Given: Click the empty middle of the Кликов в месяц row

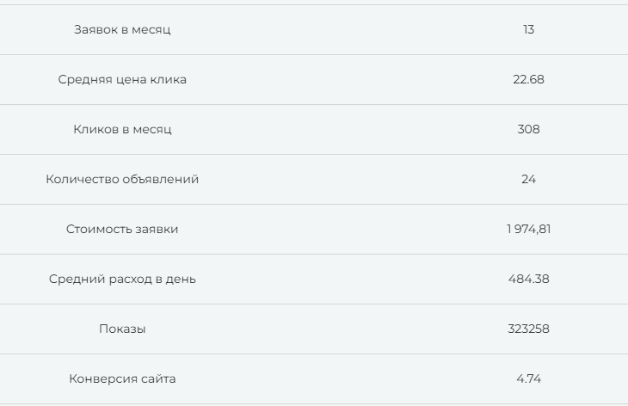Looking at the screenshot, I should coord(327,129).
